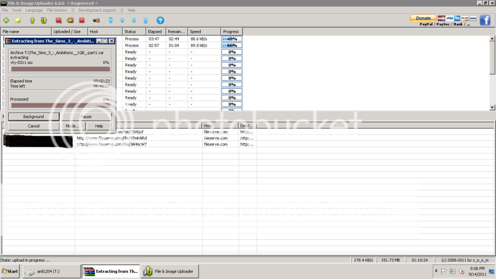The height and width of the screenshot is (279, 496).
Task: Cancel the archive extraction
Action: click(33, 126)
